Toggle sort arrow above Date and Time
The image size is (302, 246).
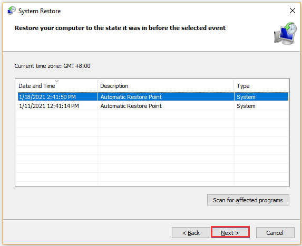pos(56,81)
